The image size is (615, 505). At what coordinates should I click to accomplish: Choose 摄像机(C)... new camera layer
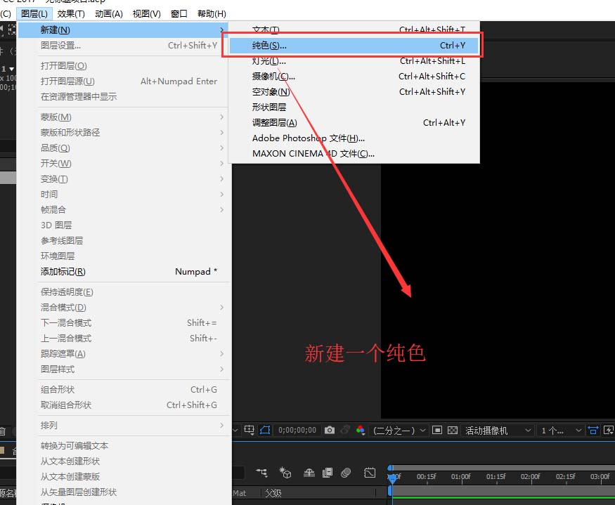[x=354, y=76]
